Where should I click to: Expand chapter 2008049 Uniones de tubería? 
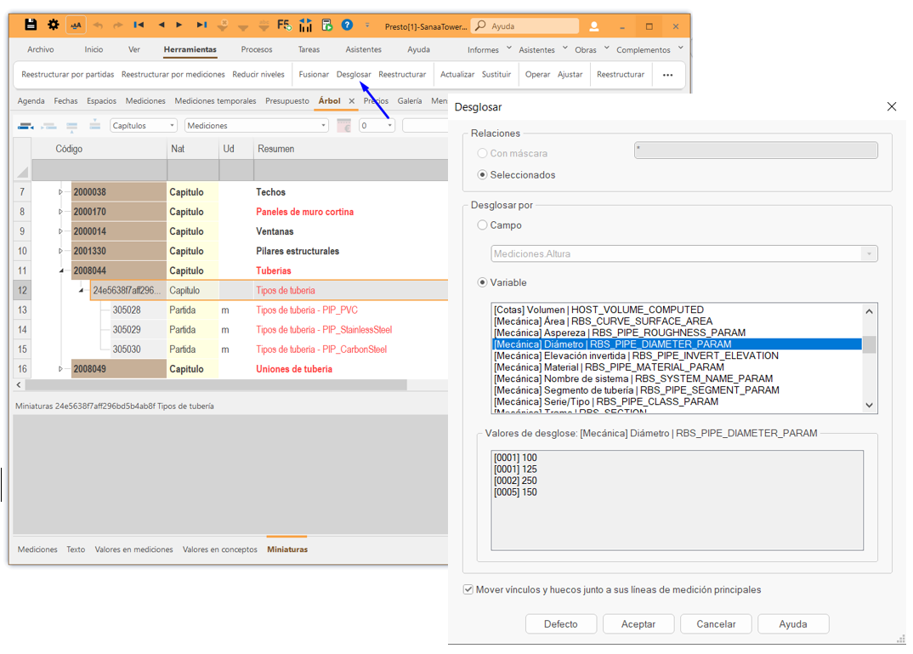pos(60,369)
